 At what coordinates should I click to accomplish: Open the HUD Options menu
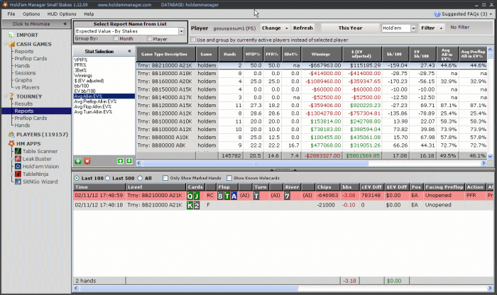coord(62,13)
